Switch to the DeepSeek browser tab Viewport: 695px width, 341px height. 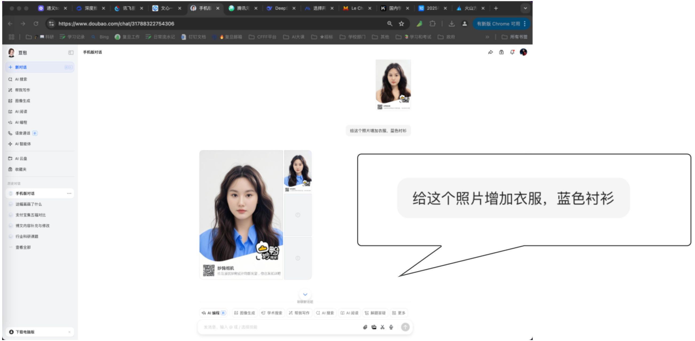(279, 8)
